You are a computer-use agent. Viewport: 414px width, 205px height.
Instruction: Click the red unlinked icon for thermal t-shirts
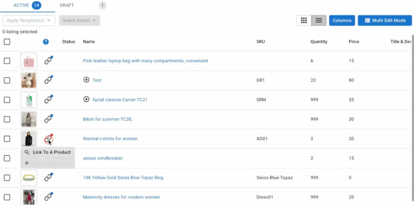click(x=48, y=139)
